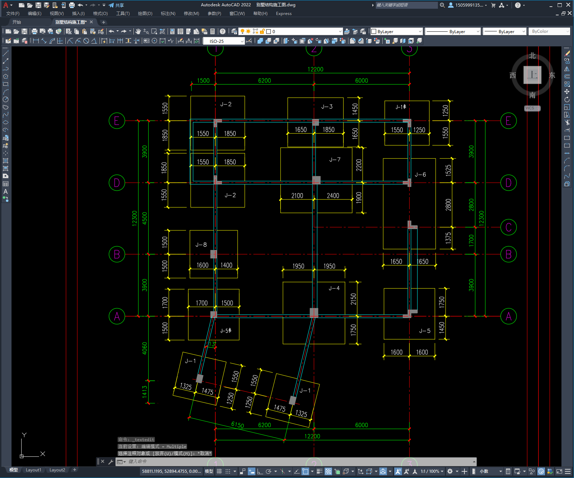Viewport: 574px width, 478px height.
Task: Open the 视图(V) menu
Action: pyautogui.click(x=57, y=14)
